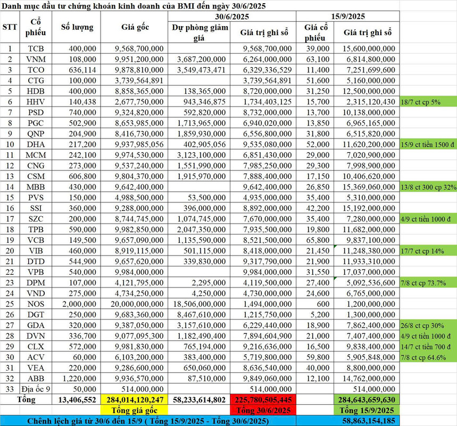Click the PSD share price 13,700

pyautogui.click(x=315, y=112)
